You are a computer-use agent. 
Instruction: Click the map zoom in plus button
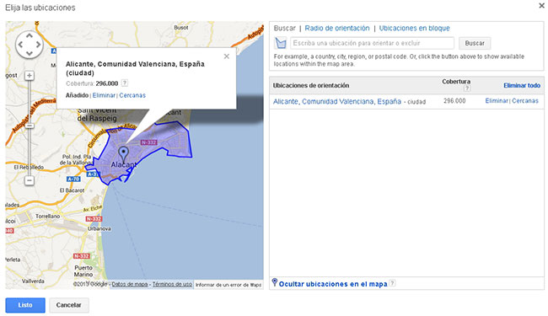pyautogui.click(x=30, y=76)
